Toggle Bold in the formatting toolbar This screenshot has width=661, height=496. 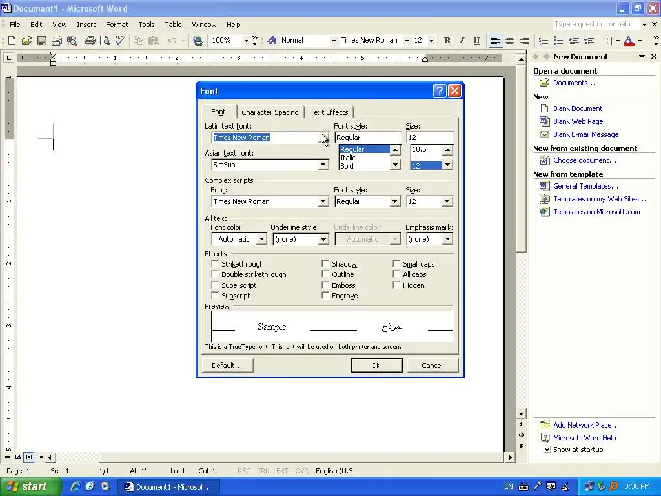tap(447, 41)
